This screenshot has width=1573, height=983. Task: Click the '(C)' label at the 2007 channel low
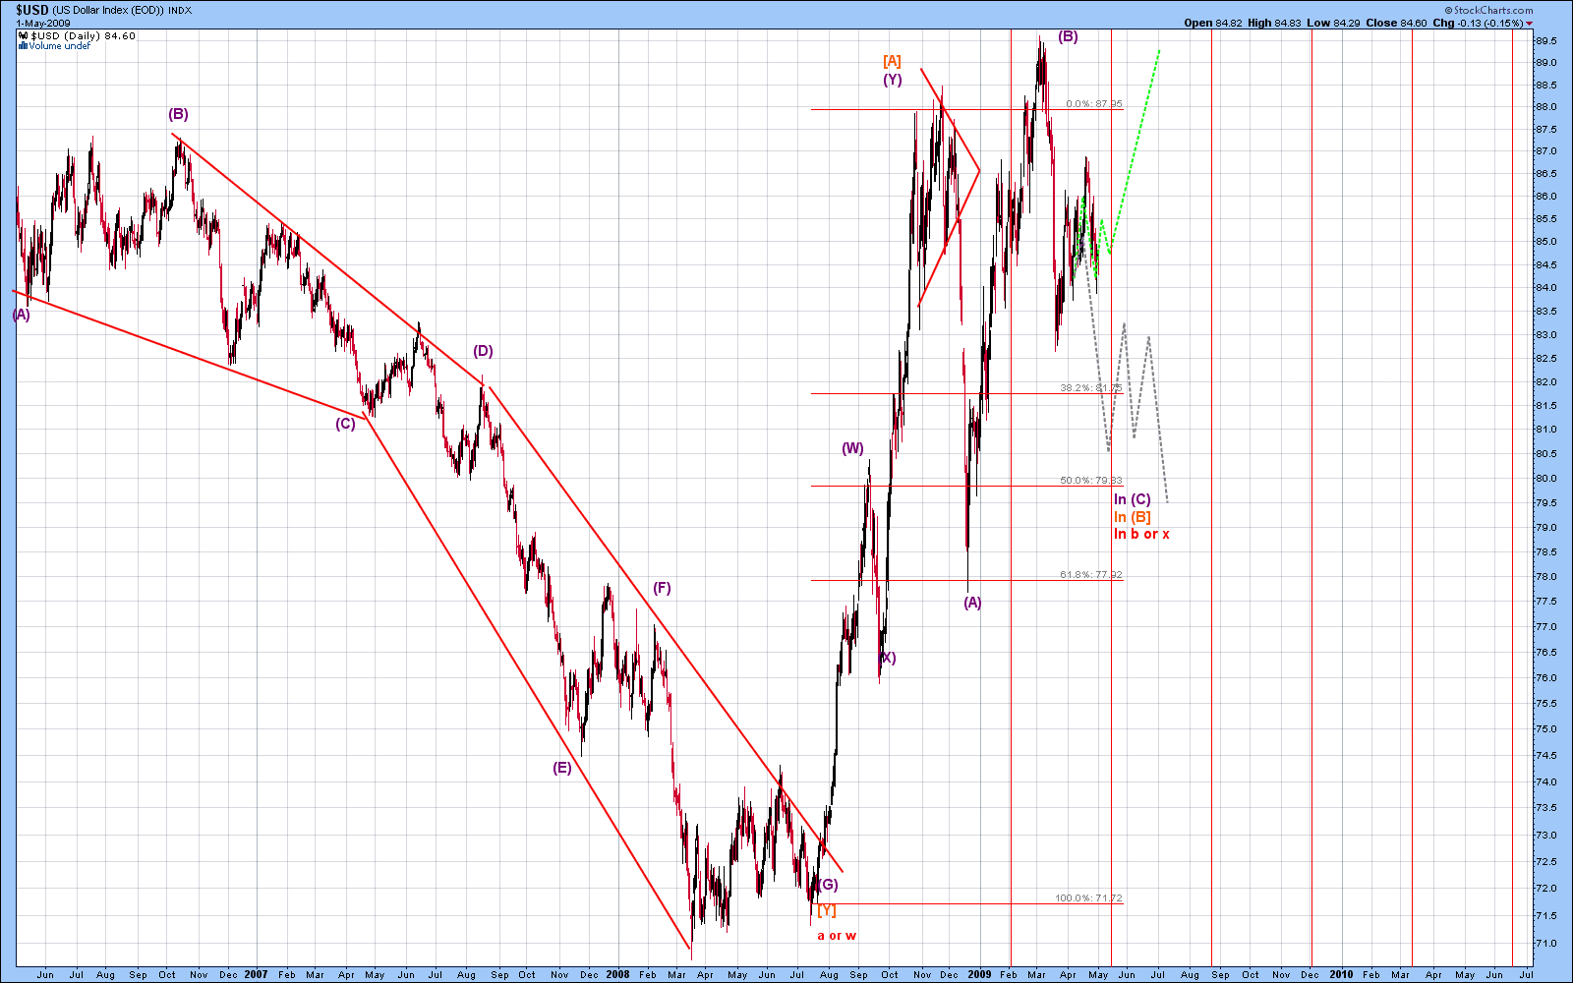pos(345,424)
